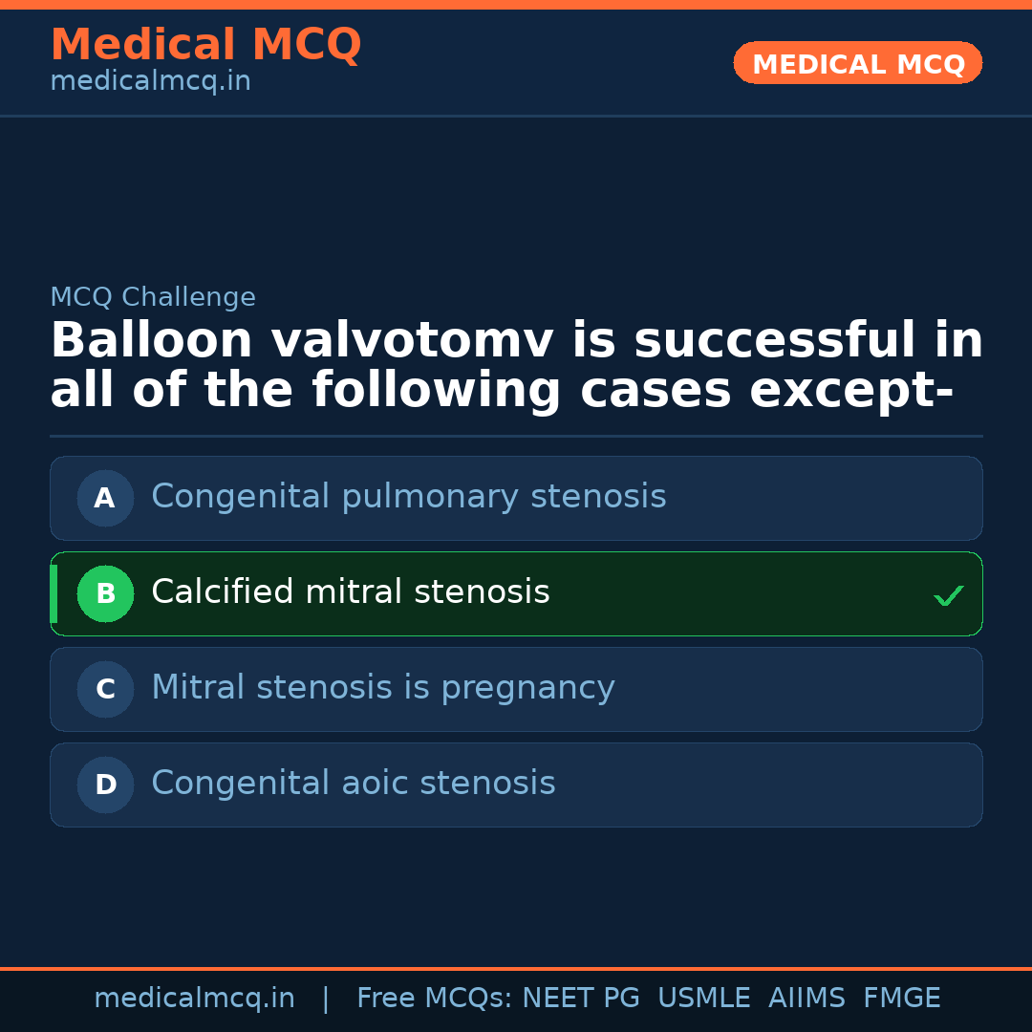Click the green checkmark on option B

coord(948,595)
